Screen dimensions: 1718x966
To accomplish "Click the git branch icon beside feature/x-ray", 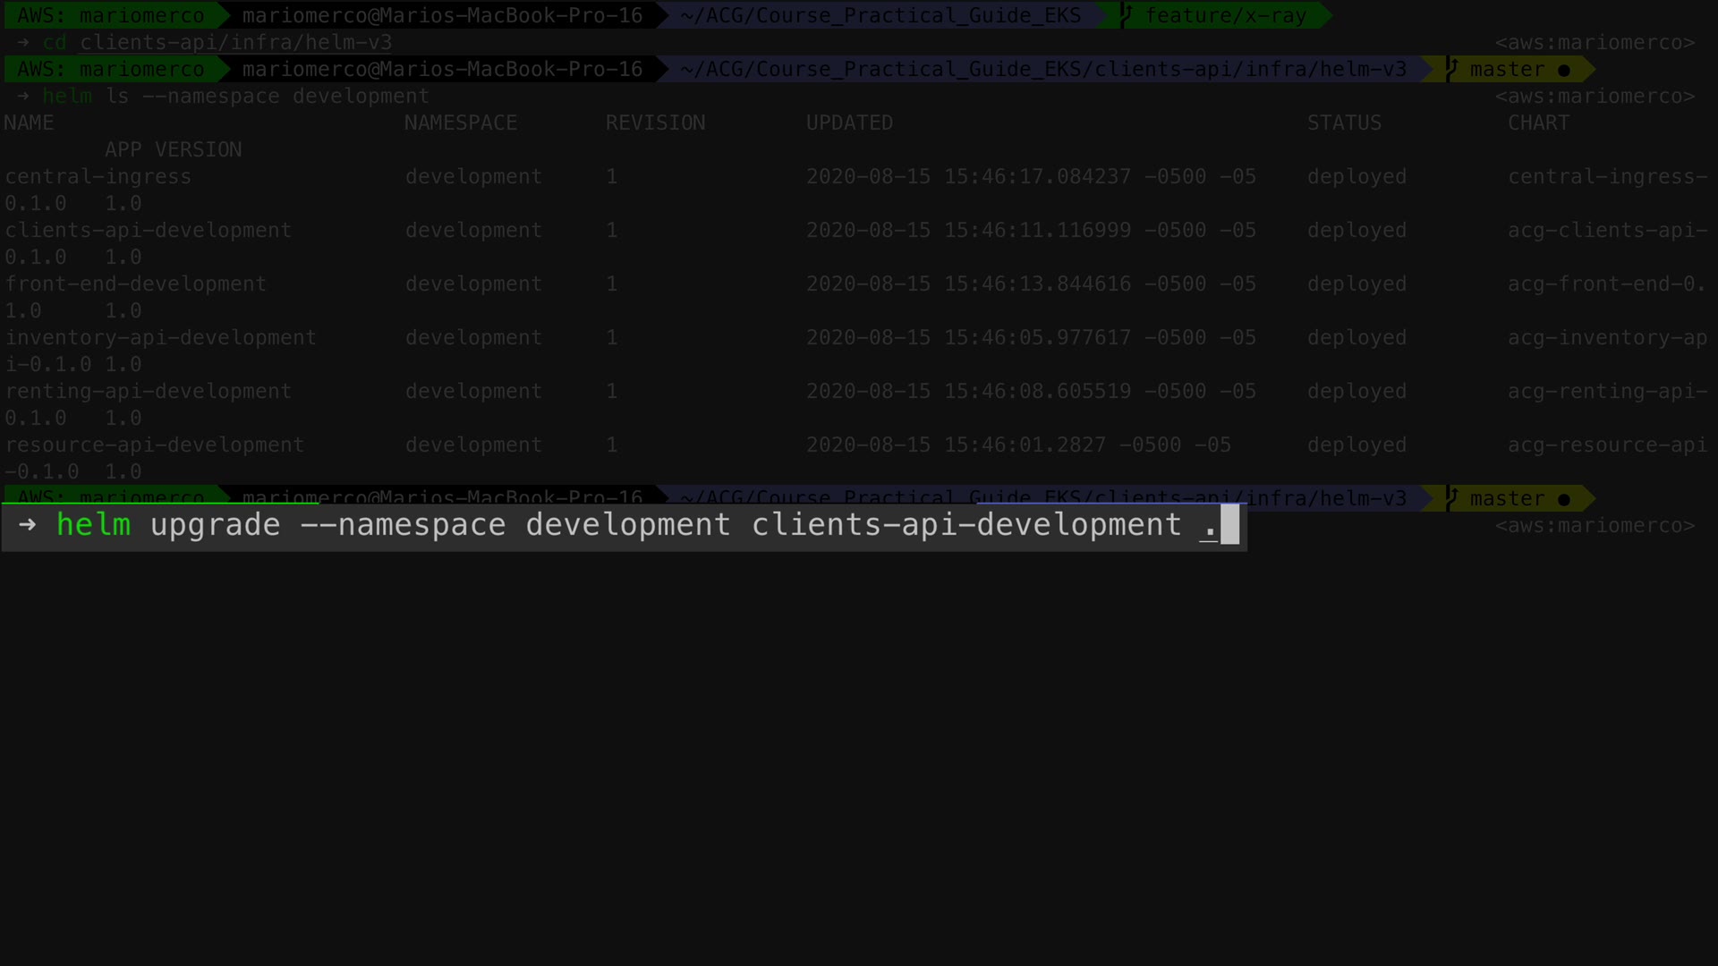I will point(1126,15).
